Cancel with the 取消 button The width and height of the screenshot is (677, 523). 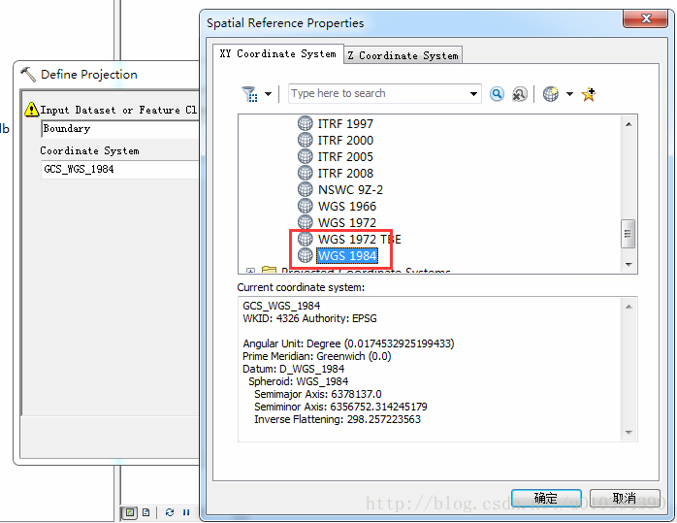[x=625, y=499]
